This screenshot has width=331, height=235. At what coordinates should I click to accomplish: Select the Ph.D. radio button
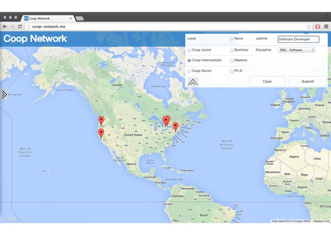pos(231,71)
